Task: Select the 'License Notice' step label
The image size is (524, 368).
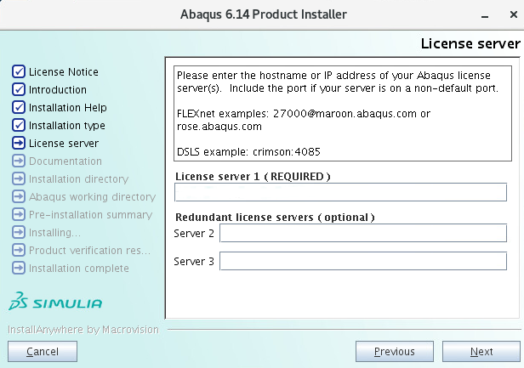Action: pos(64,71)
